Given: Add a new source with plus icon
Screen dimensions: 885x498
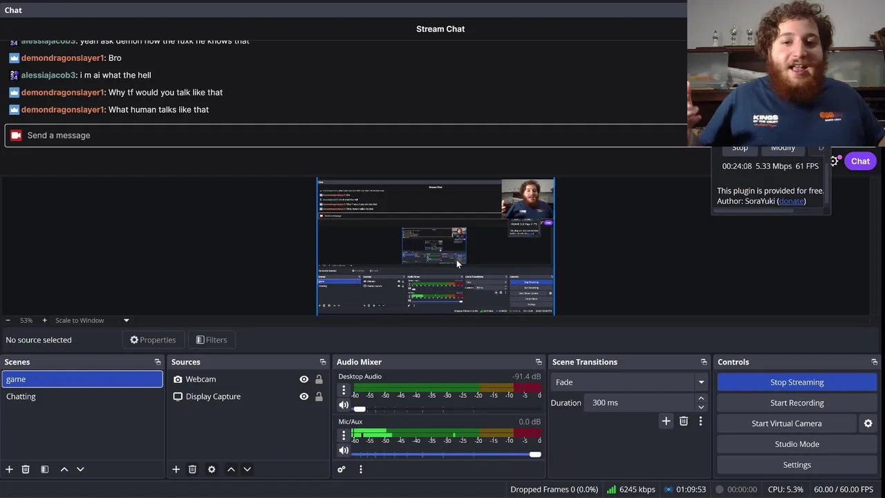Looking at the screenshot, I should coord(176,469).
